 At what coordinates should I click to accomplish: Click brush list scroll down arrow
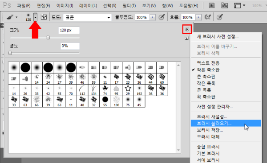(x=178, y=150)
